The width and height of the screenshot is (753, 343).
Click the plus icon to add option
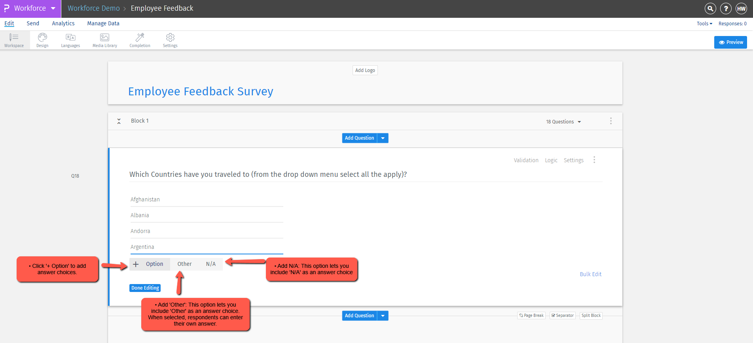[x=136, y=264]
